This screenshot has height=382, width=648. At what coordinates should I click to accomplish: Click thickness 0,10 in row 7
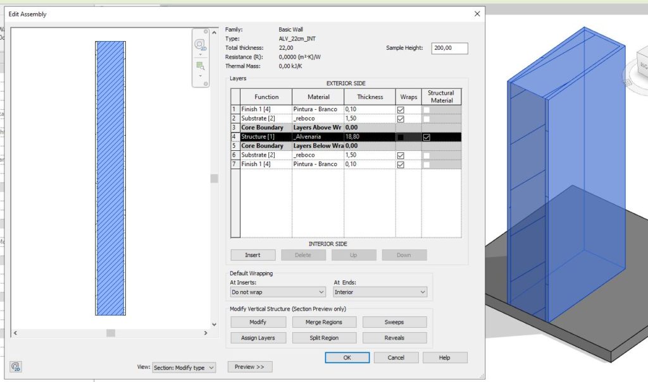tap(370, 164)
